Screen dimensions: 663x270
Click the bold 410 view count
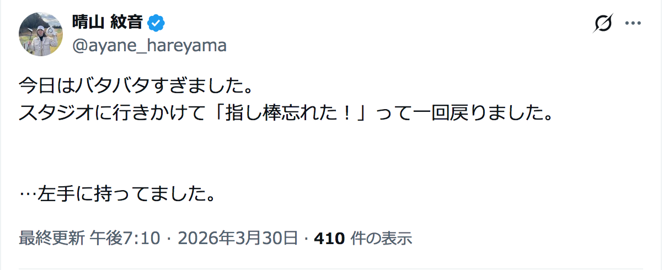[329, 239]
